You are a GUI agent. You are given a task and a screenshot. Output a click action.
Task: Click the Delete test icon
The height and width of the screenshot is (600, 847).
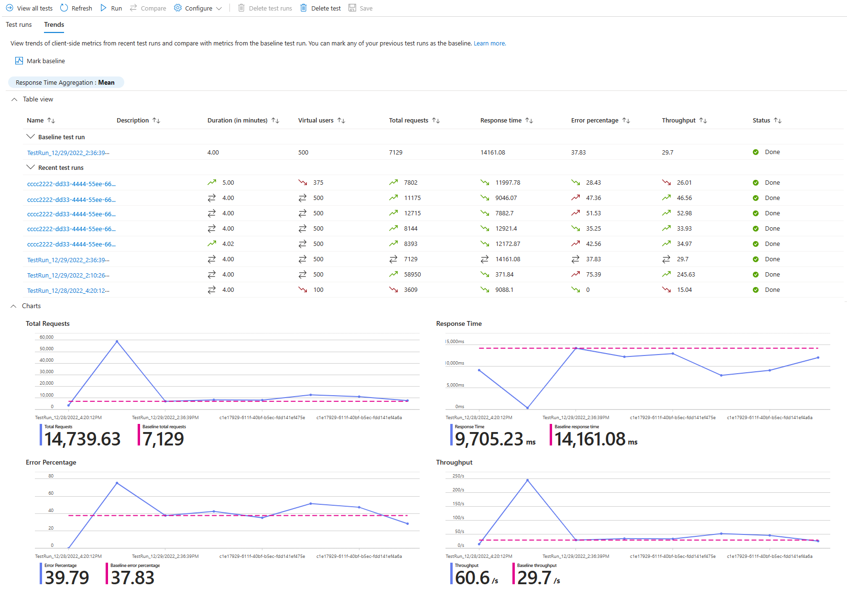coord(303,8)
